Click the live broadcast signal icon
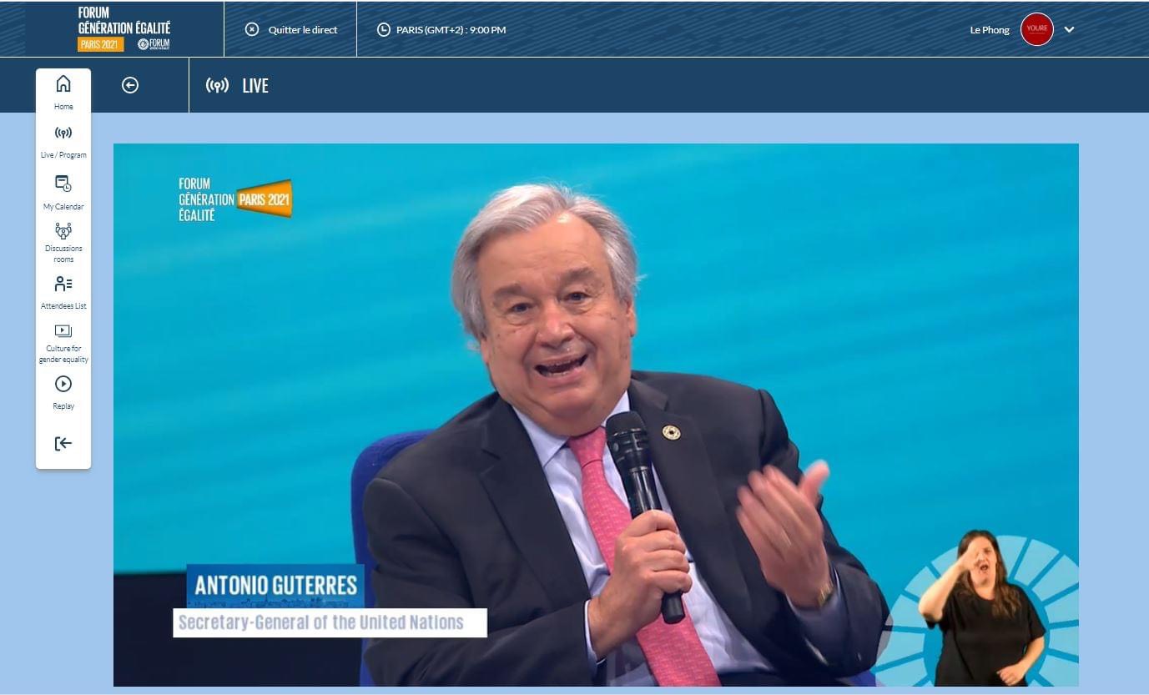Image resolution: width=1149 pixels, height=695 pixels. 217,86
